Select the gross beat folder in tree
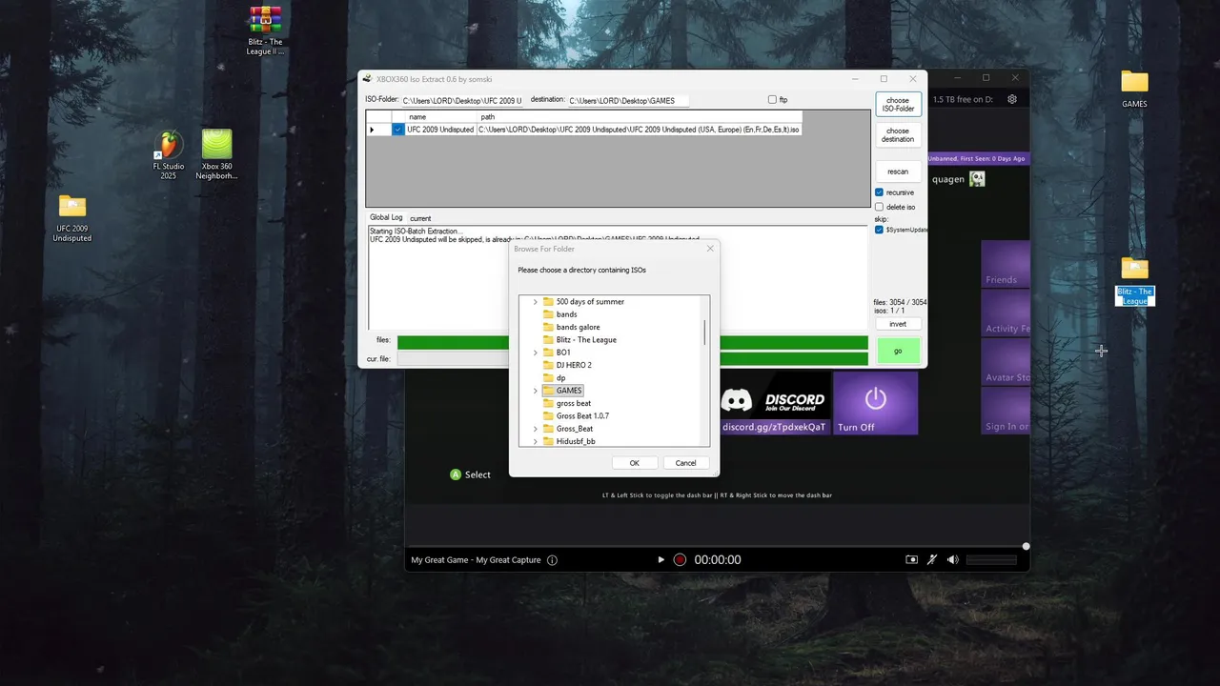Image resolution: width=1220 pixels, height=686 pixels. (574, 403)
